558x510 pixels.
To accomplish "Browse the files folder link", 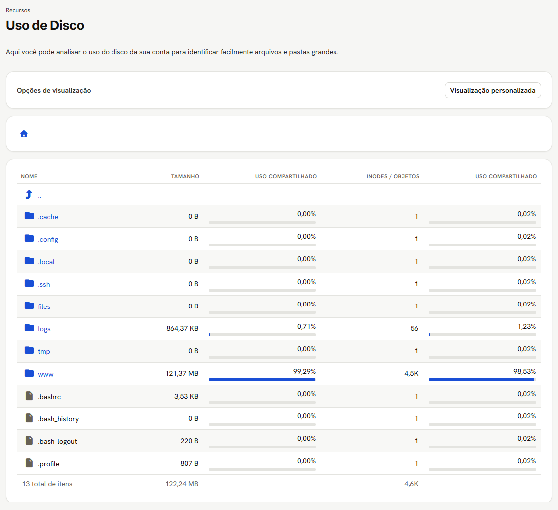I will click(44, 306).
